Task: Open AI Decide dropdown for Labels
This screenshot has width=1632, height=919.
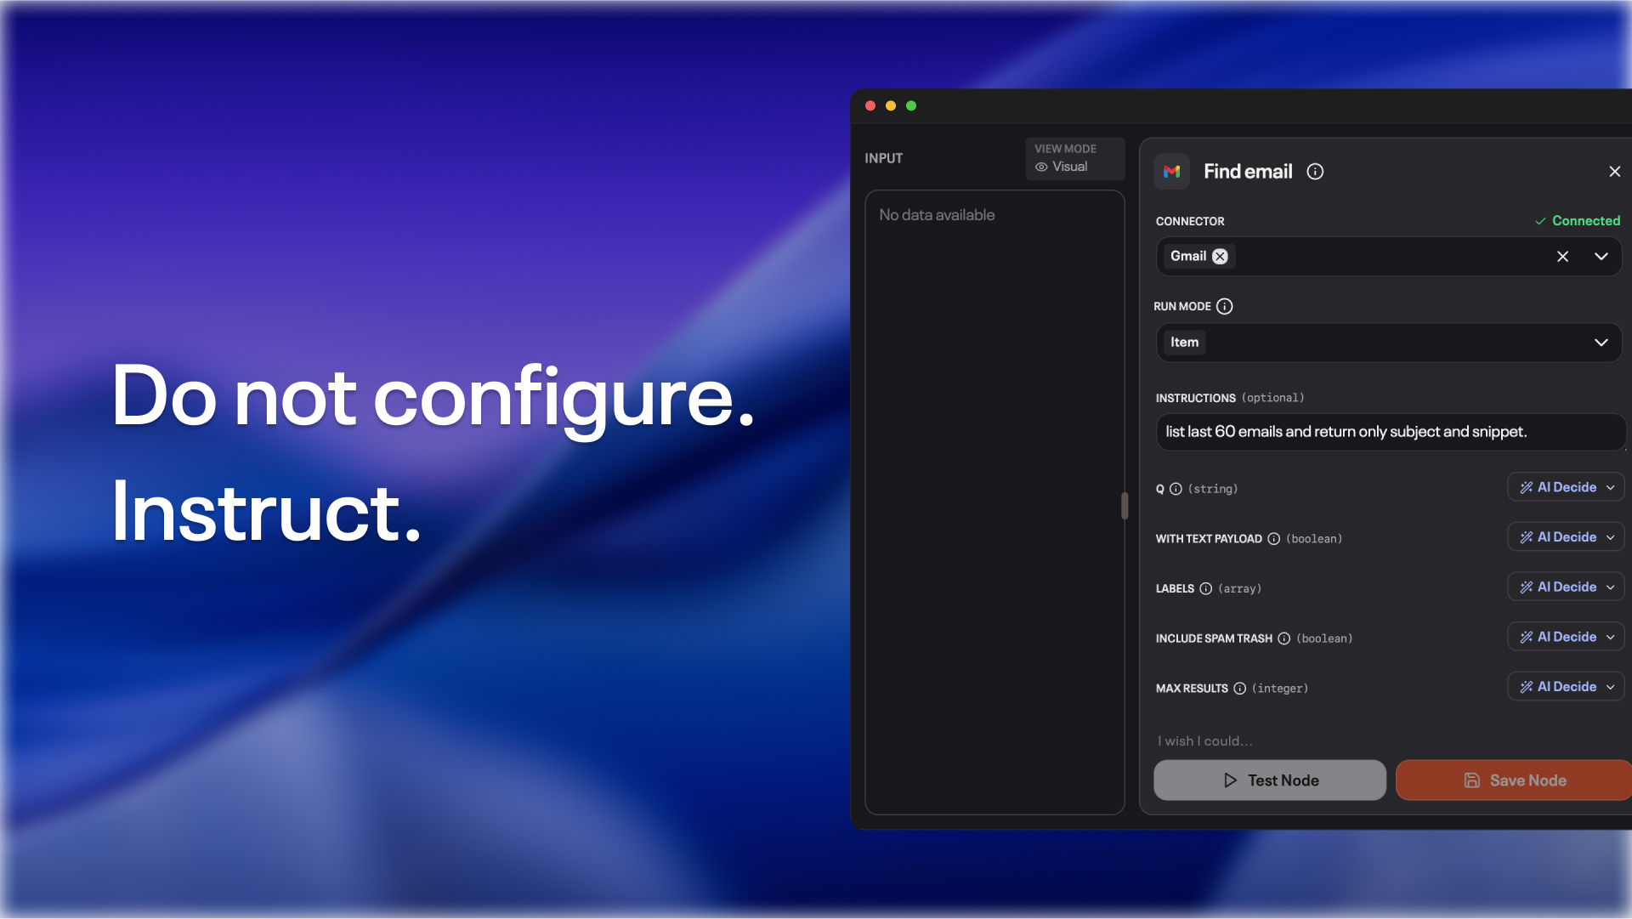Action: 1566,587
